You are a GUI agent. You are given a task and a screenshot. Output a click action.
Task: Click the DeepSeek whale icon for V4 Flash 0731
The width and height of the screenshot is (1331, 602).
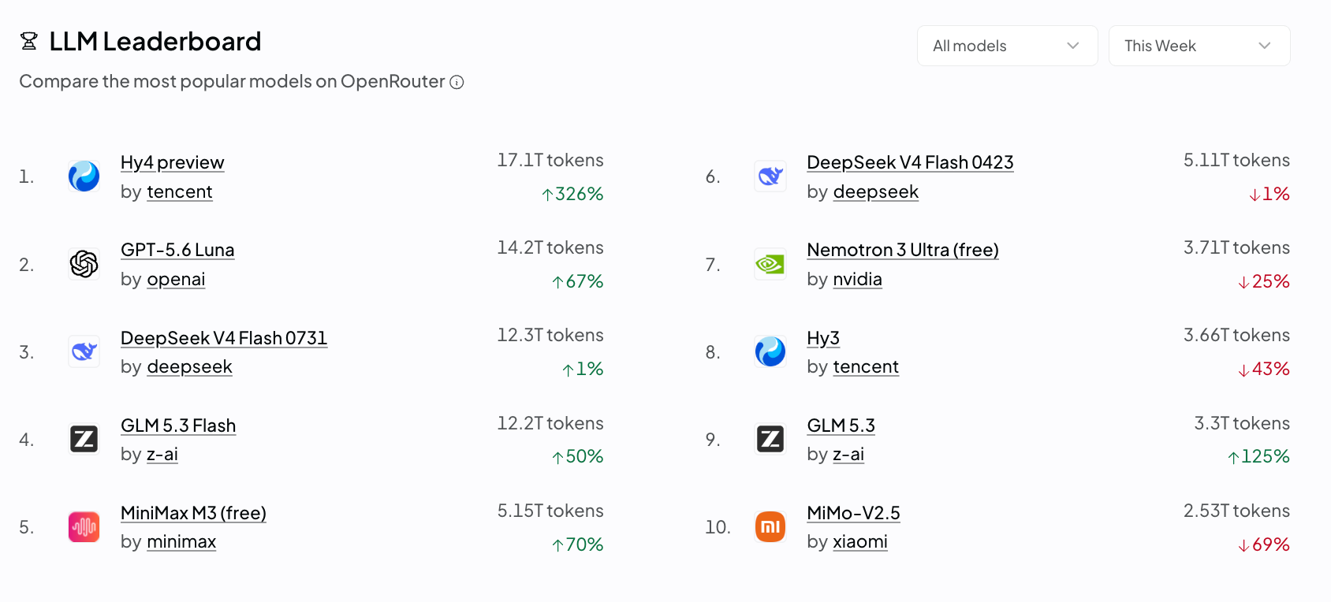pos(84,351)
